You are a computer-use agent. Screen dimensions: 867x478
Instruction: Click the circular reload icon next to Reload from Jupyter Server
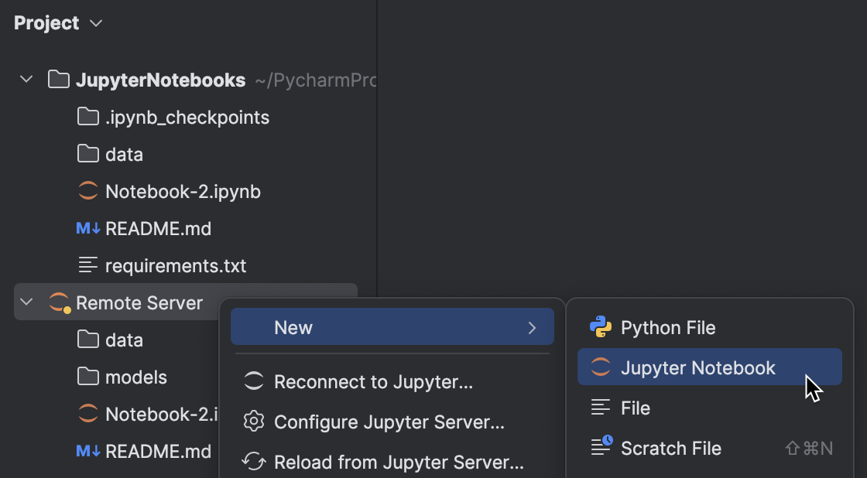(253, 462)
